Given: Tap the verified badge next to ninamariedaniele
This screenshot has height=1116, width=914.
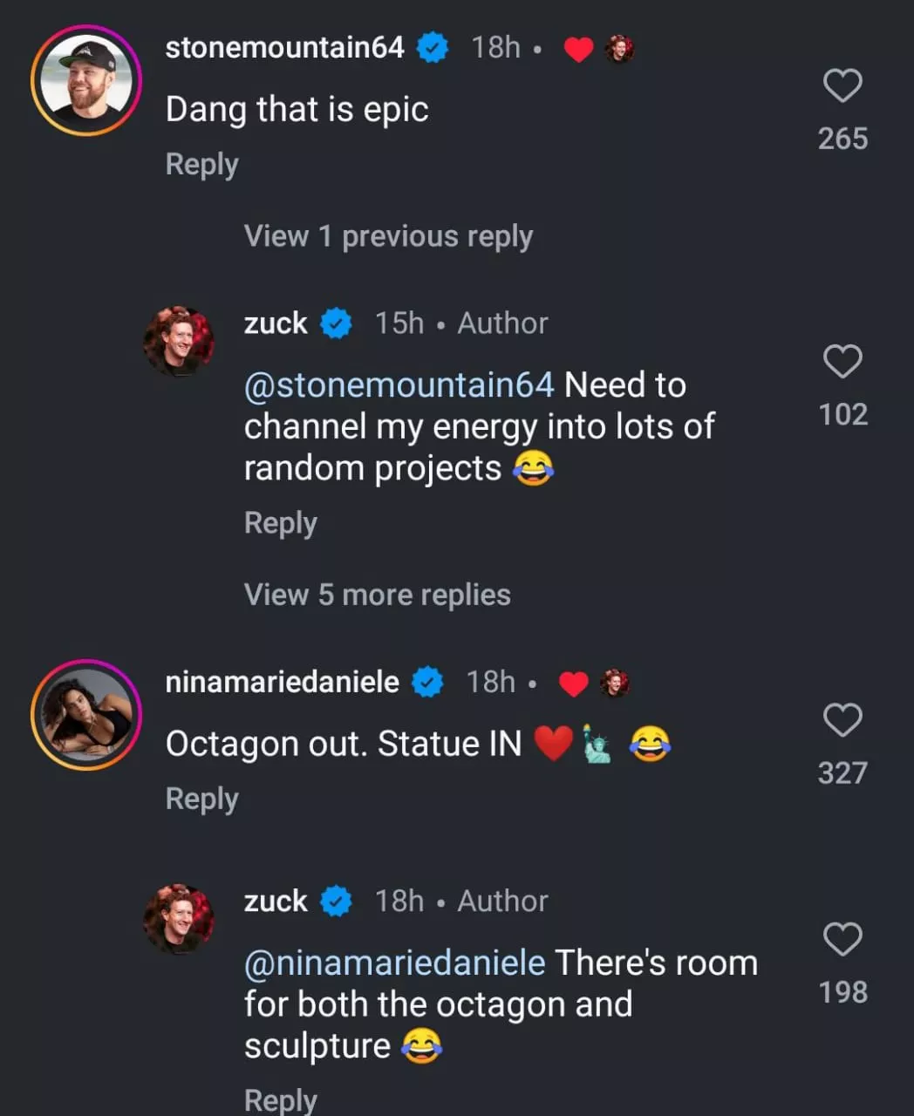Looking at the screenshot, I should [x=427, y=682].
